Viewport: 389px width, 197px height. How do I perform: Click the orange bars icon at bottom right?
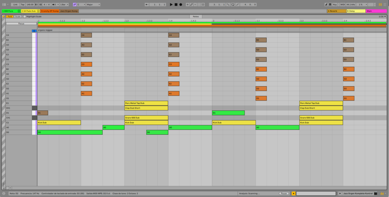click(382, 194)
